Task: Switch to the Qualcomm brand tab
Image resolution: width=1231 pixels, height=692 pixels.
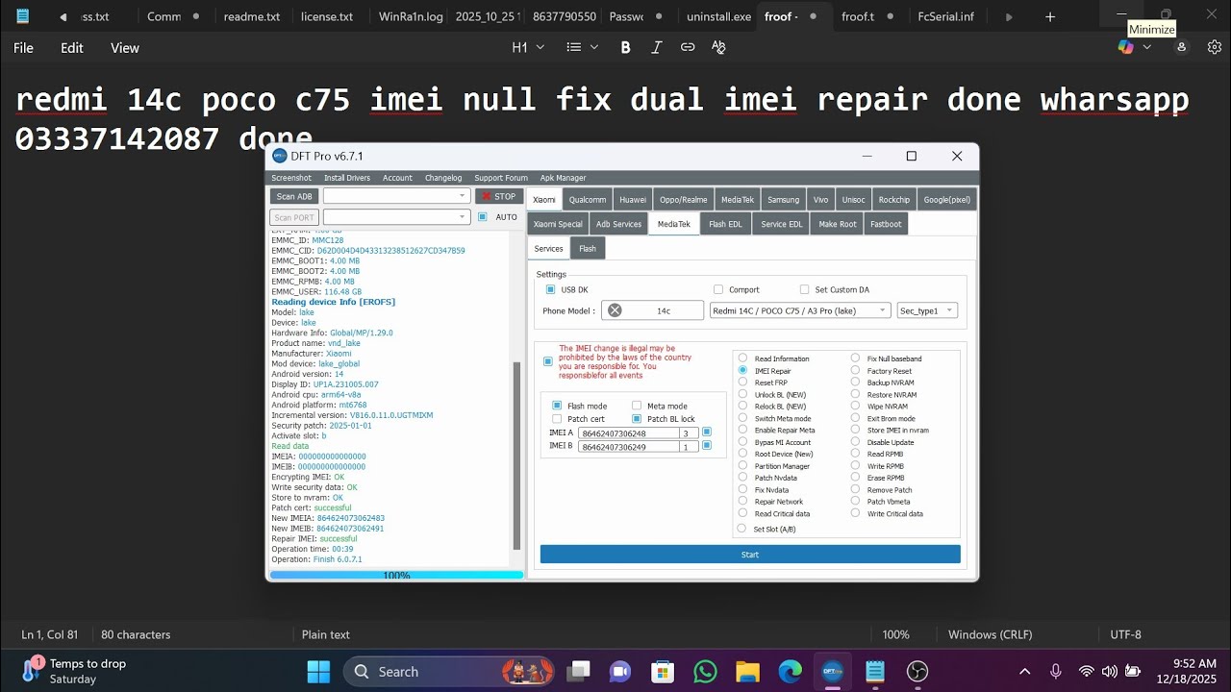Action: (x=588, y=200)
